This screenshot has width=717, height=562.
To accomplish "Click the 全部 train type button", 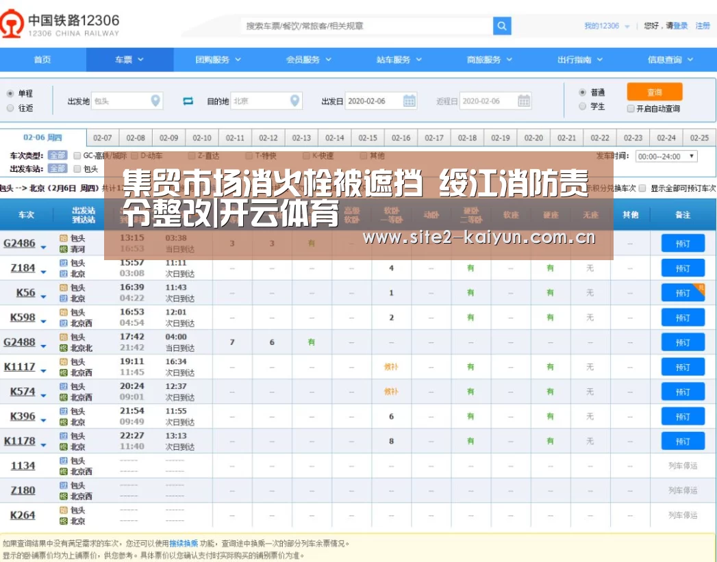I will pos(58,156).
